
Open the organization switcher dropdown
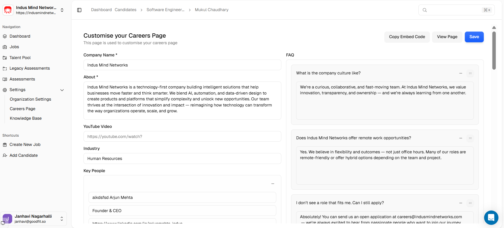coord(62,10)
